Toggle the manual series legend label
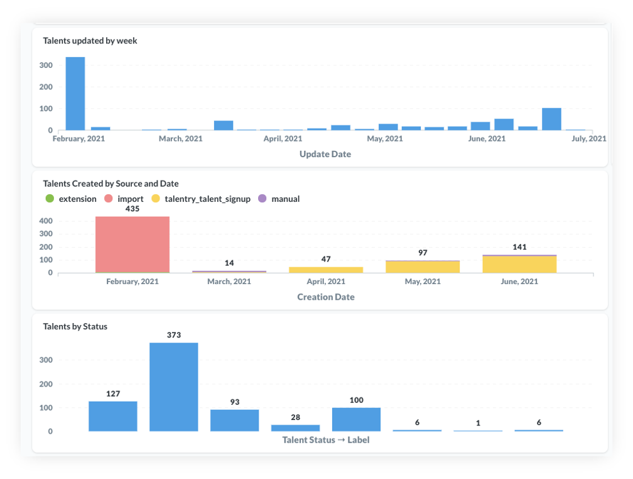 coord(285,199)
